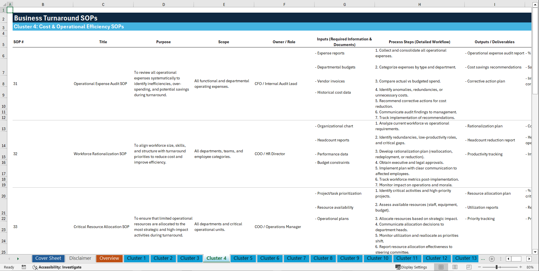This screenshot has width=539, height=271.
Task: Select cell containing Workforce Rationalization SOP
Action: pos(100,154)
